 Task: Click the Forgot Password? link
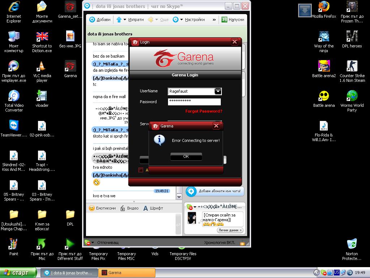(204, 111)
